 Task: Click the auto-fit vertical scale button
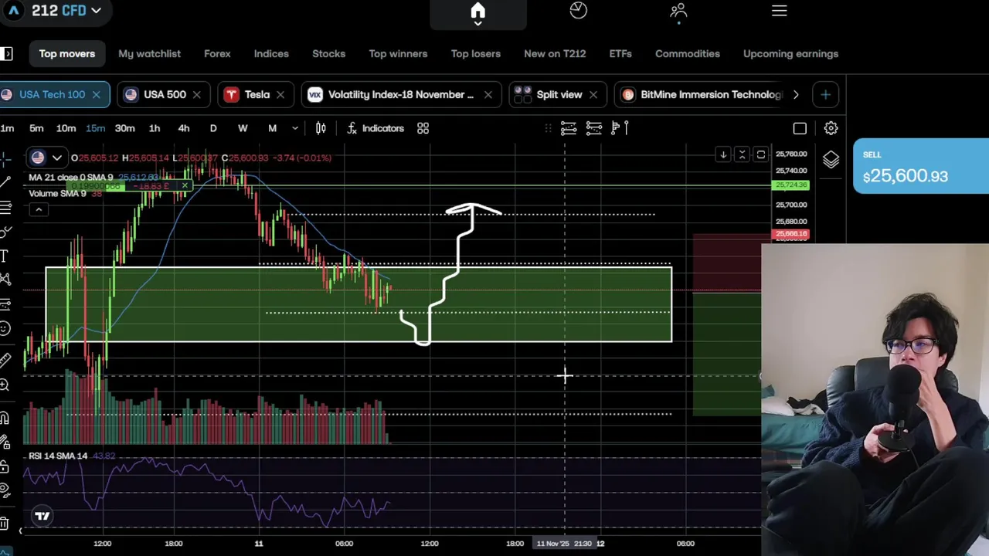(x=742, y=155)
